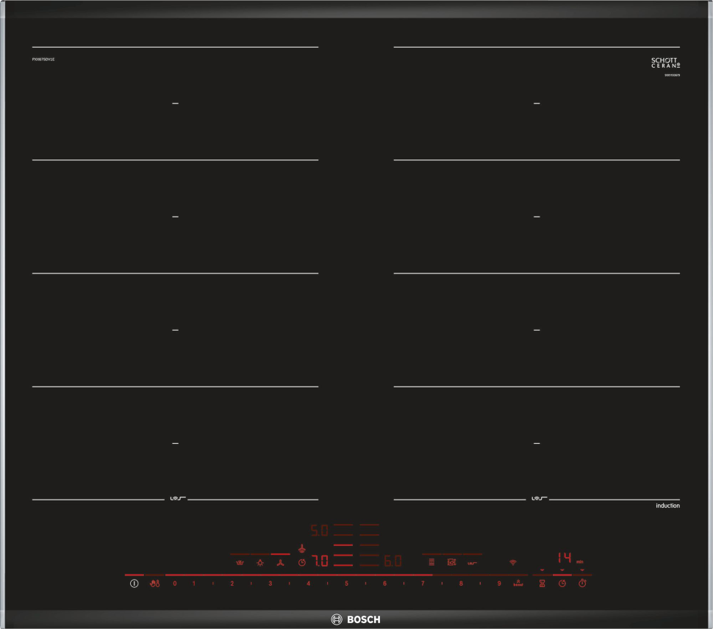Select the MoveMode stacked-lines icon
The height and width of the screenshot is (629, 713).
click(431, 562)
